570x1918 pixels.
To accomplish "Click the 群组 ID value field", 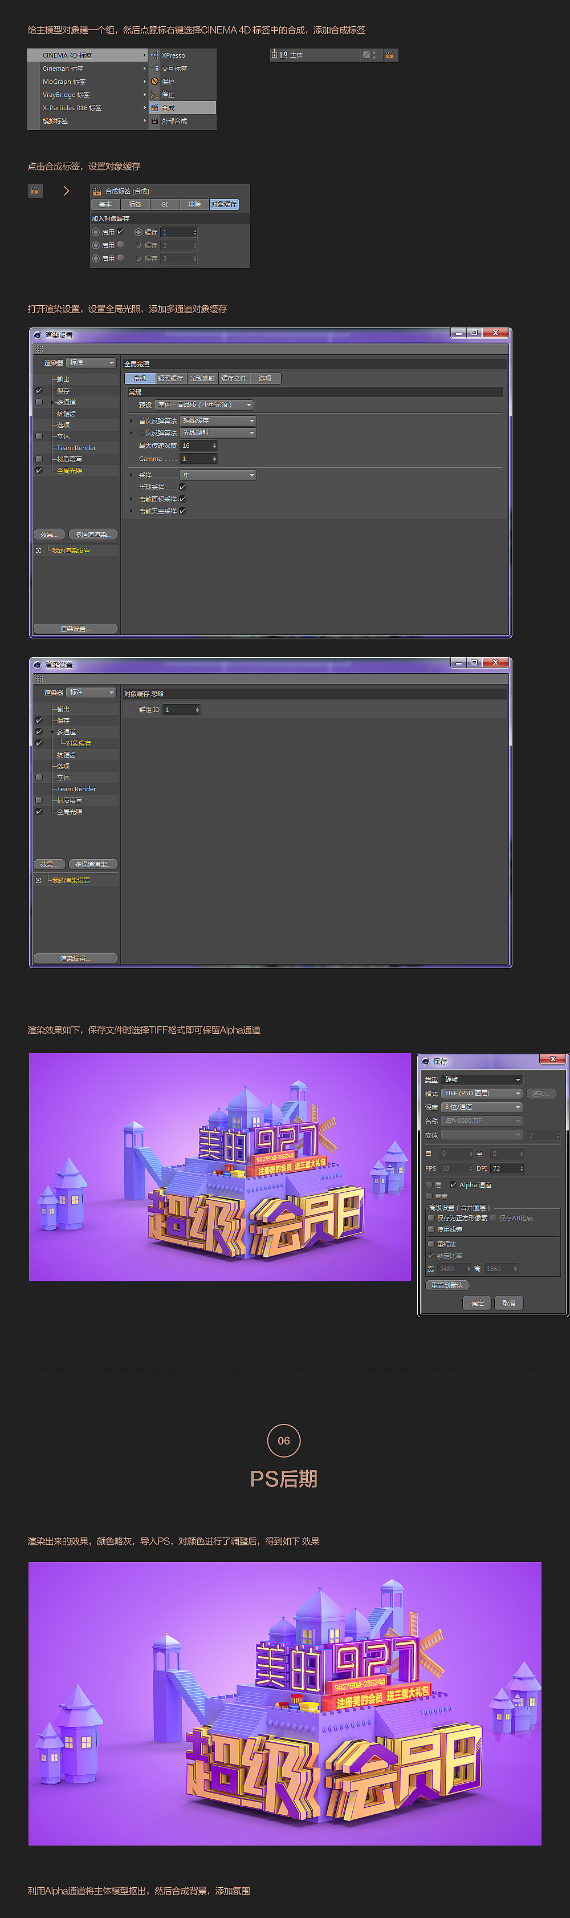I will click(181, 710).
